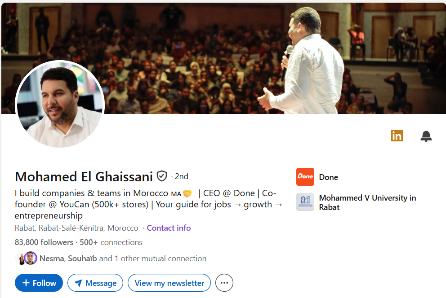Open the three-dot More actions menu
Screen dimensions: 446x298
point(224,283)
